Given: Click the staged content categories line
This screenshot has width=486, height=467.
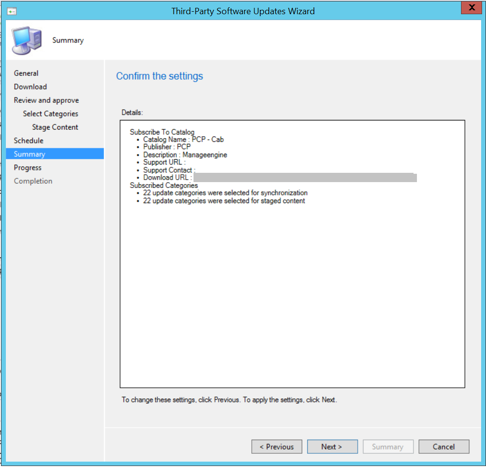Looking at the screenshot, I should [224, 201].
